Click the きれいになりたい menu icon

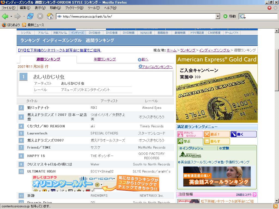[190, 134]
